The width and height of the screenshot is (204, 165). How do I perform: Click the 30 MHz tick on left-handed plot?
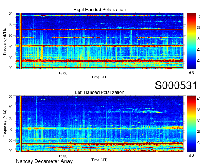pos(10,140)
